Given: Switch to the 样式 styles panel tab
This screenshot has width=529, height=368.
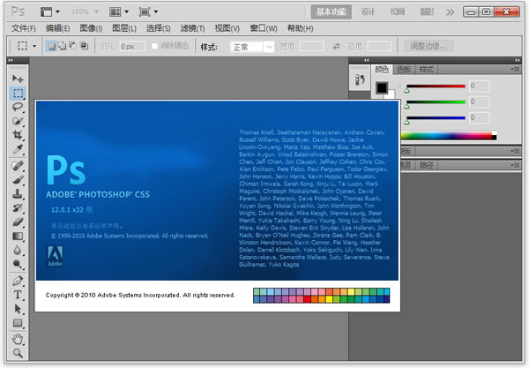Looking at the screenshot, I should pos(427,69).
